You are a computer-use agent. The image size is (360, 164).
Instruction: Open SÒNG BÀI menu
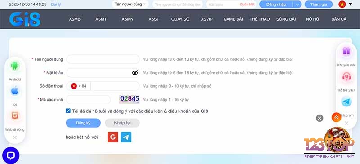[x=286, y=19]
